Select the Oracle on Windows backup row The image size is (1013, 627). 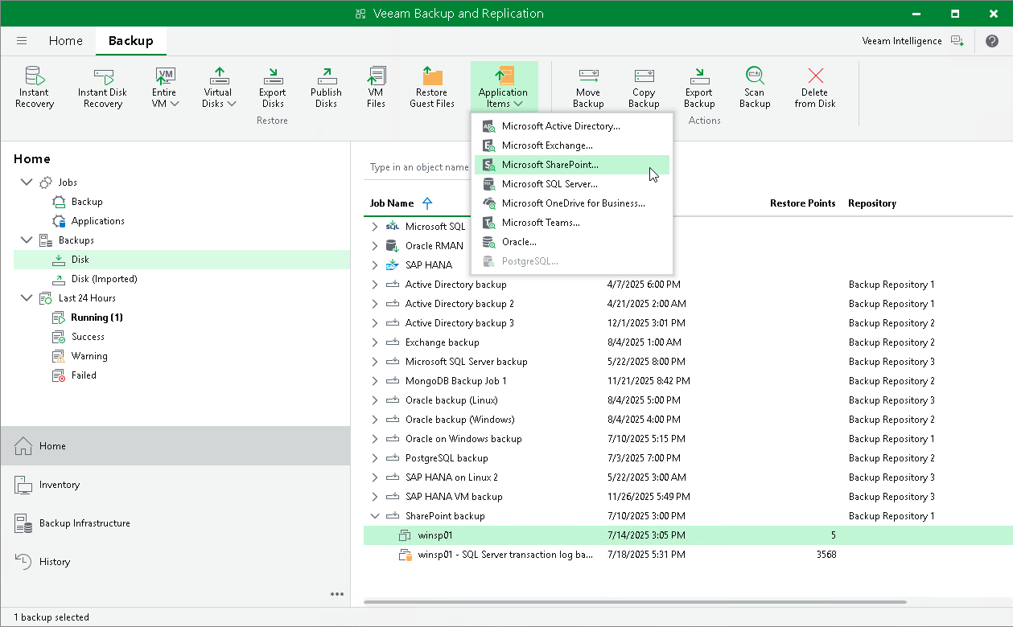688,439
